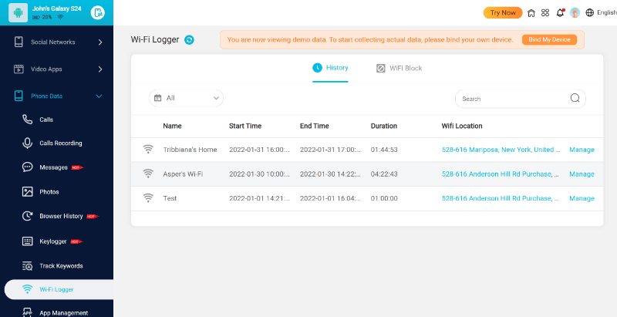Click the Bind My Device button
Image resolution: width=617 pixels, height=317 pixels.
tap(549, 39)
